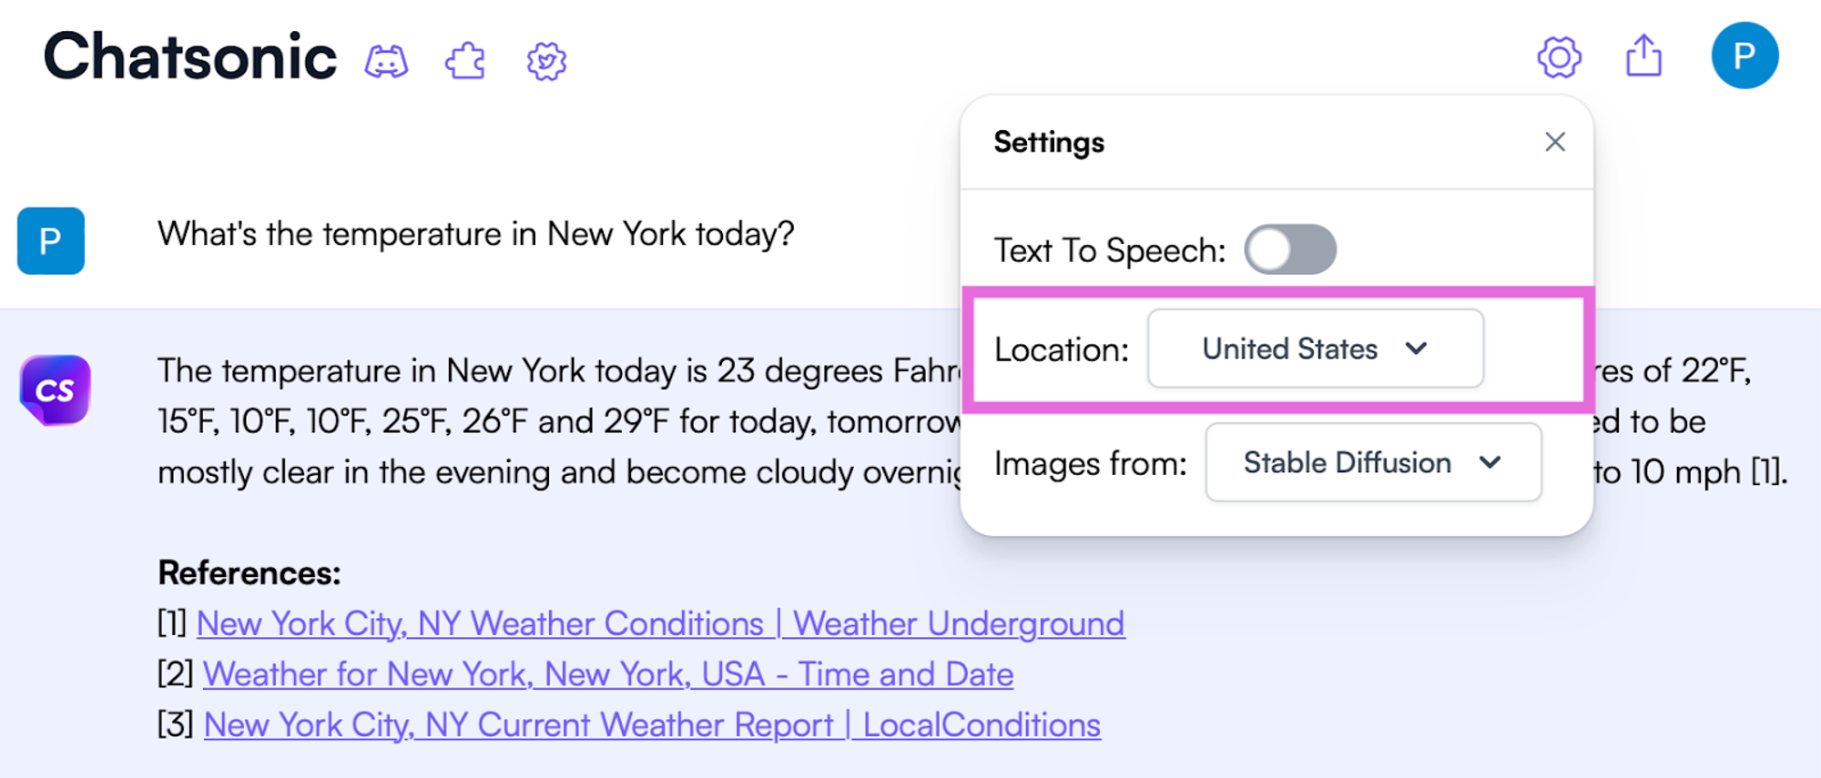Click the chevron next to Stable Diffusion

pos(1490,462)
